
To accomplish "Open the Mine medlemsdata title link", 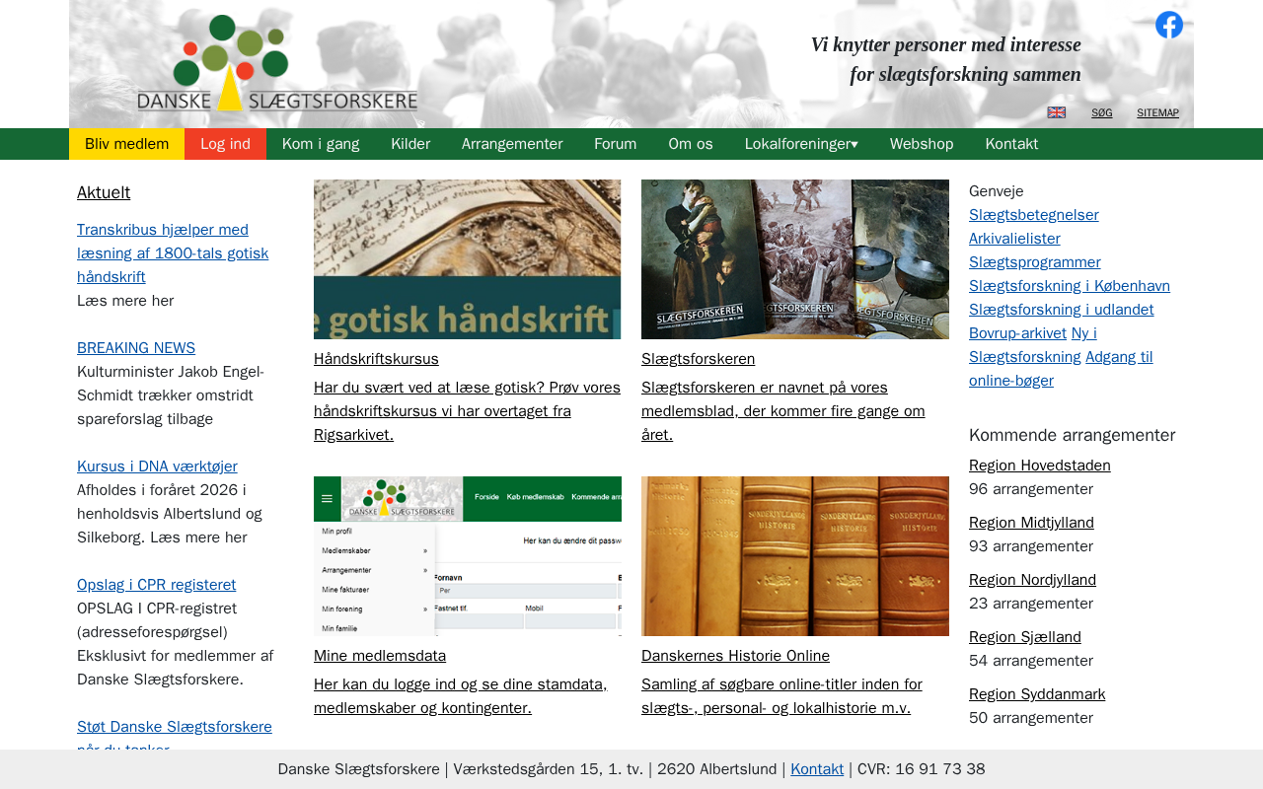I will click(380, 656).
